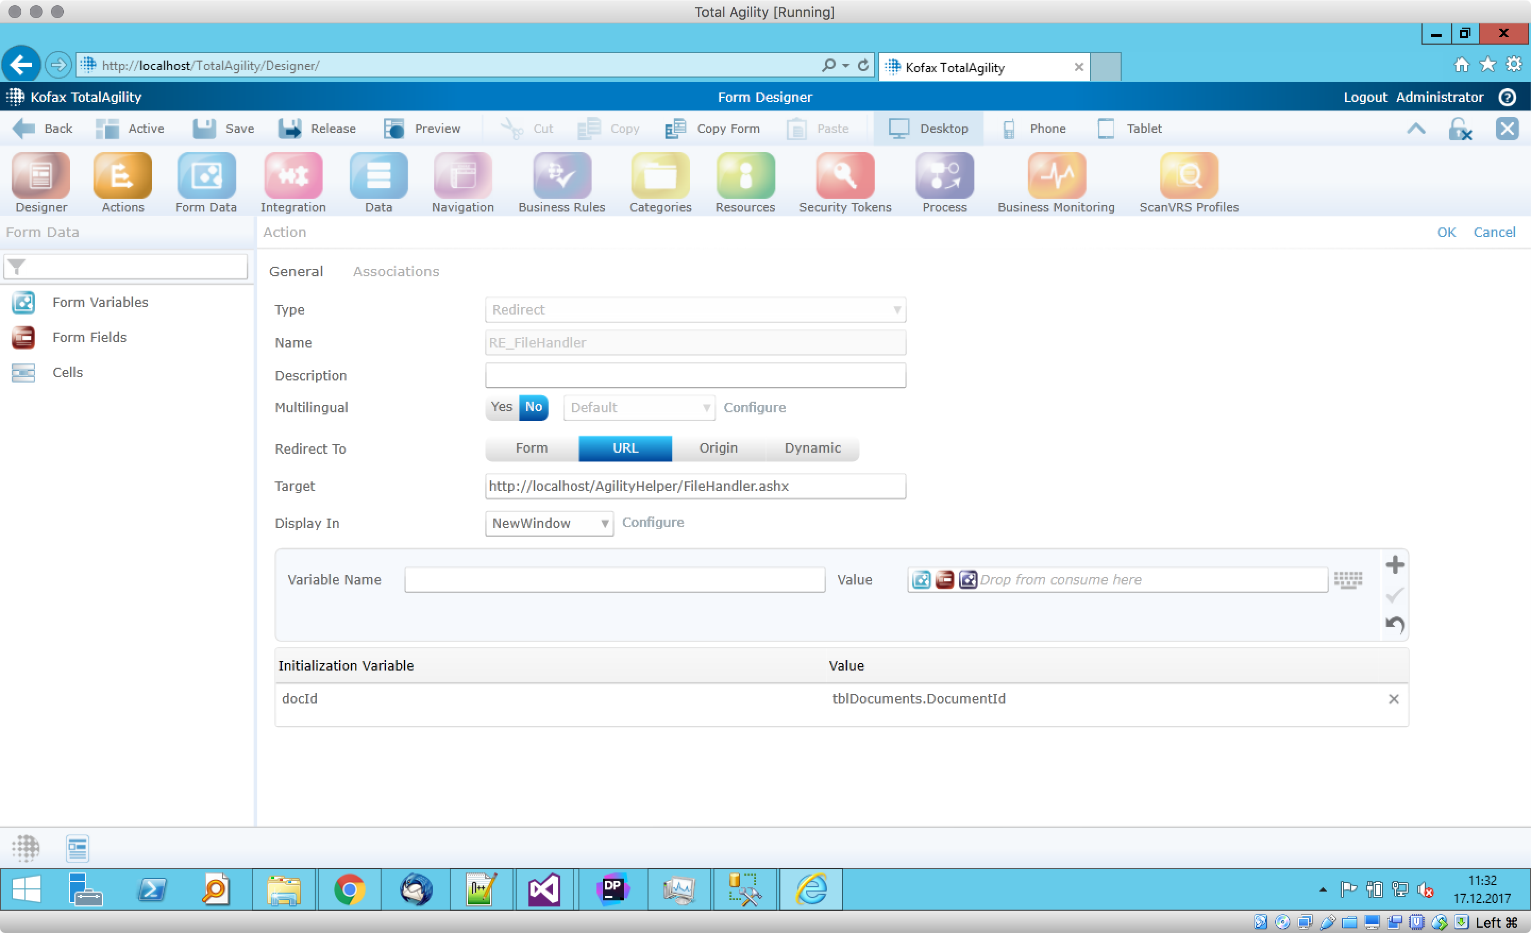This screenshot has width=1531, height=933.
Task: Select Form as Redirect To option
Action: click(531, 448)
